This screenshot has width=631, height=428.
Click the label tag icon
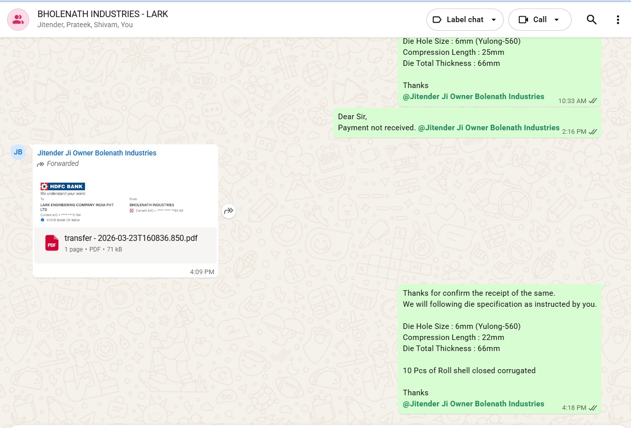pos(437,20)
